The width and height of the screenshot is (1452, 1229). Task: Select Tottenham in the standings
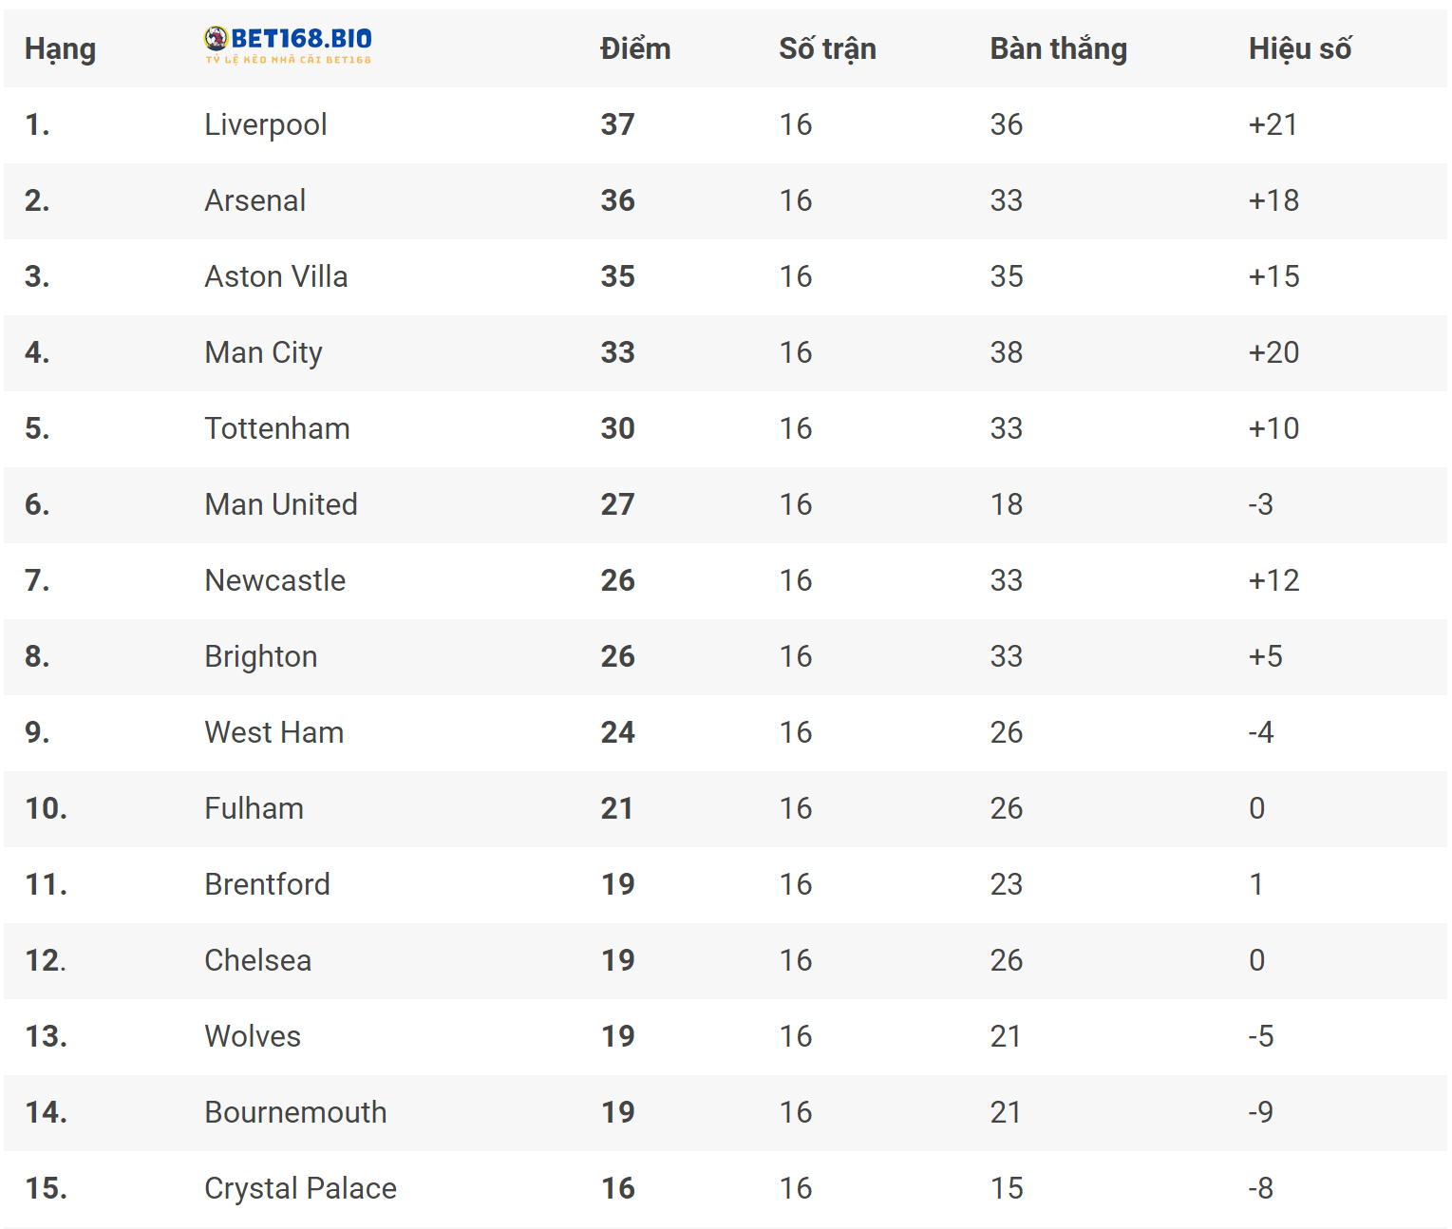277,428
